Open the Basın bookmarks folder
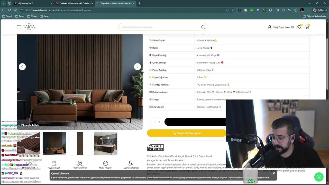The image size is (329, 185). [x=20, y=16]
